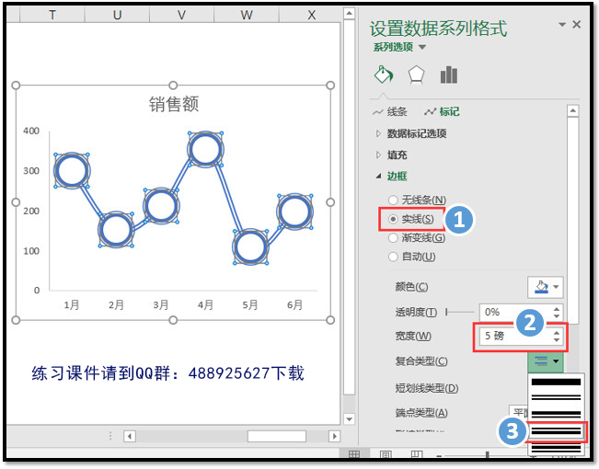Close the 设置数据系列格式 pane

coord(577,25)
